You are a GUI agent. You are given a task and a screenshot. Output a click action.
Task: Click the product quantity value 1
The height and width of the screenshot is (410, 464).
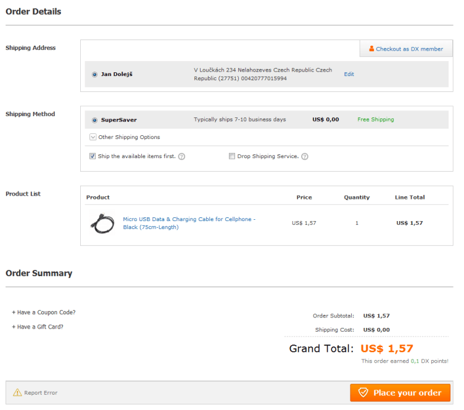357,223
